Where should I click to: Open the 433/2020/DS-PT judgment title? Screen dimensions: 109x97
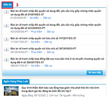(56, 26)
